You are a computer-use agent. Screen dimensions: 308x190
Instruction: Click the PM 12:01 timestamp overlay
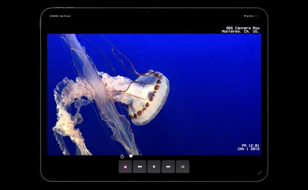250,145
